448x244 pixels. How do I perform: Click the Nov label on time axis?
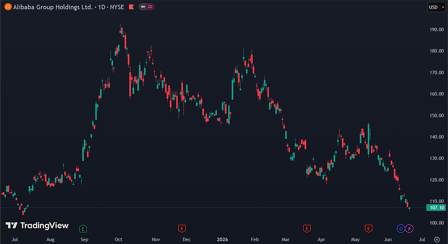point(156,239)
